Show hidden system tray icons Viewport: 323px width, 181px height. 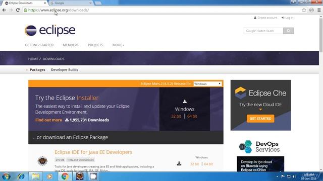[x=277, y=176]
